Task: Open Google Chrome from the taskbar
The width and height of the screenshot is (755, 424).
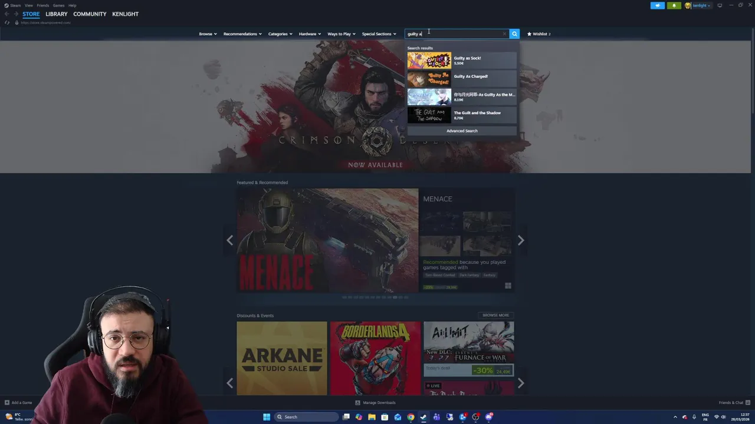Action: 411,417
